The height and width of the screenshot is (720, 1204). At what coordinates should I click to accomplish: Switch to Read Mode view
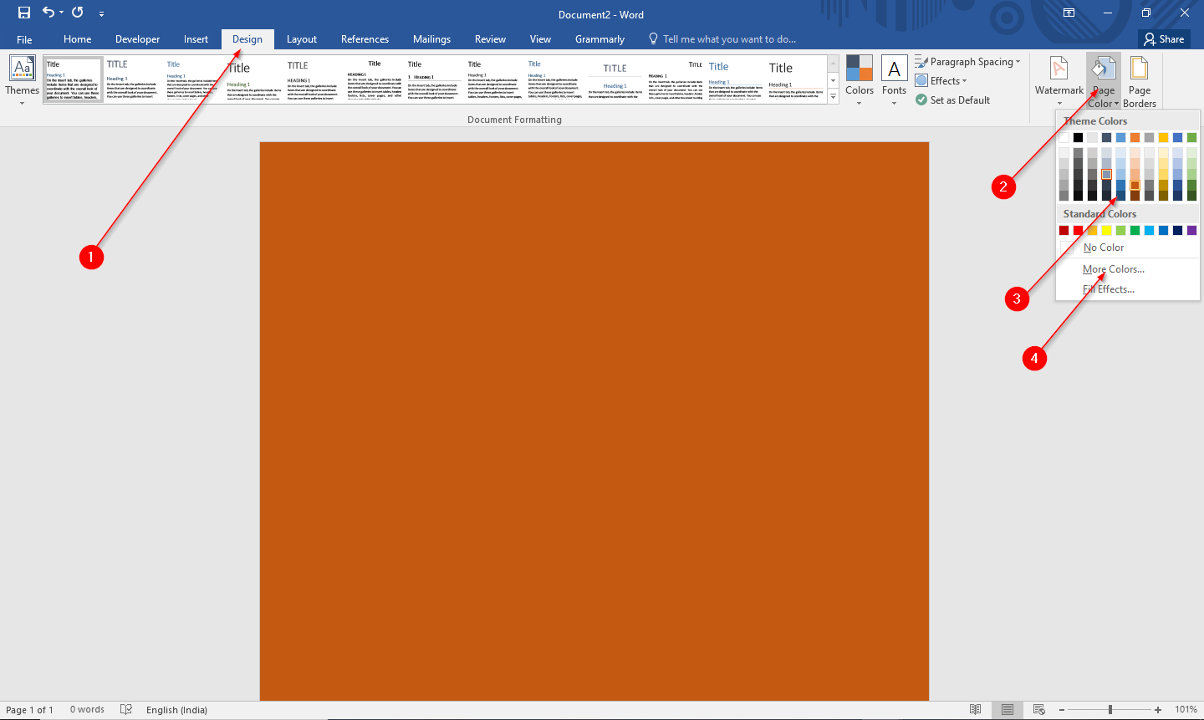(x=976, y=710)
